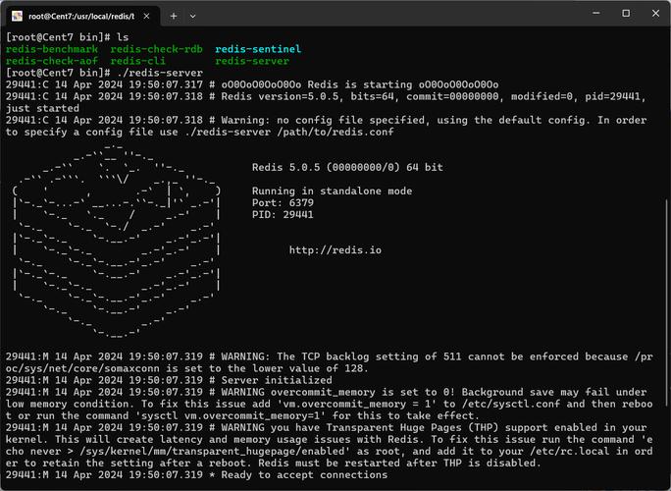
Task: Click the /etc/sysctl.conf path text
Action: (x=511, y=404)
